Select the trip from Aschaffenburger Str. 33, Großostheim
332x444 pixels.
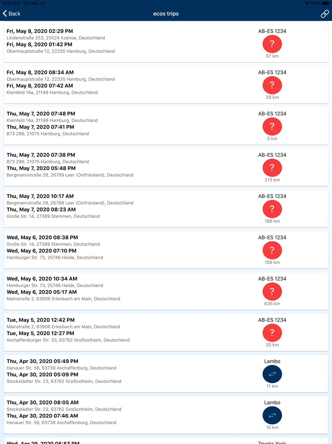tap(166, 332)
